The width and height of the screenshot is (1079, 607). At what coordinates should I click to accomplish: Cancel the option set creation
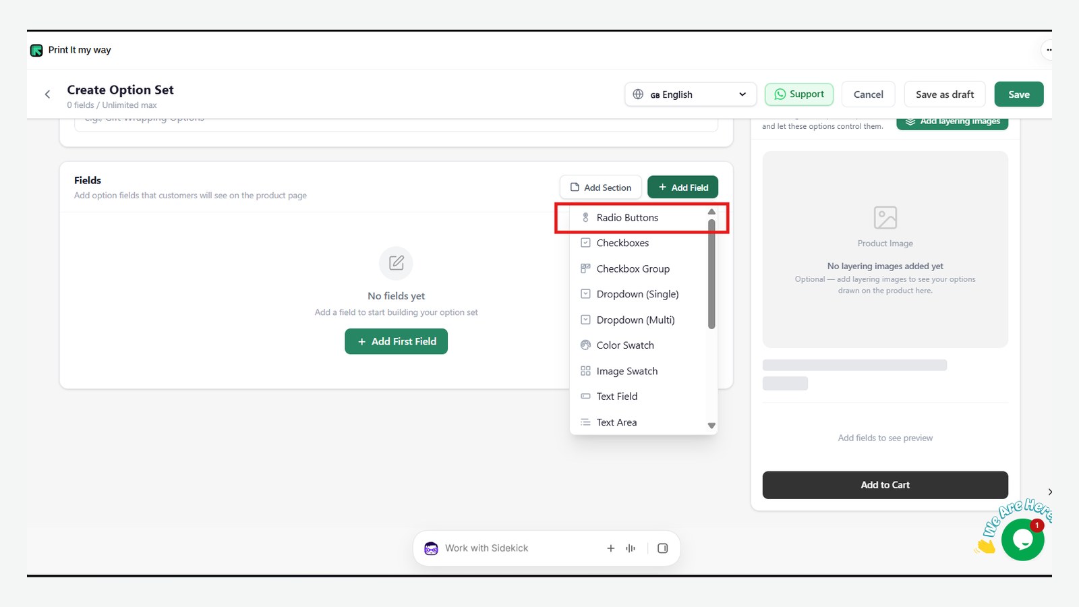(868, 94)
